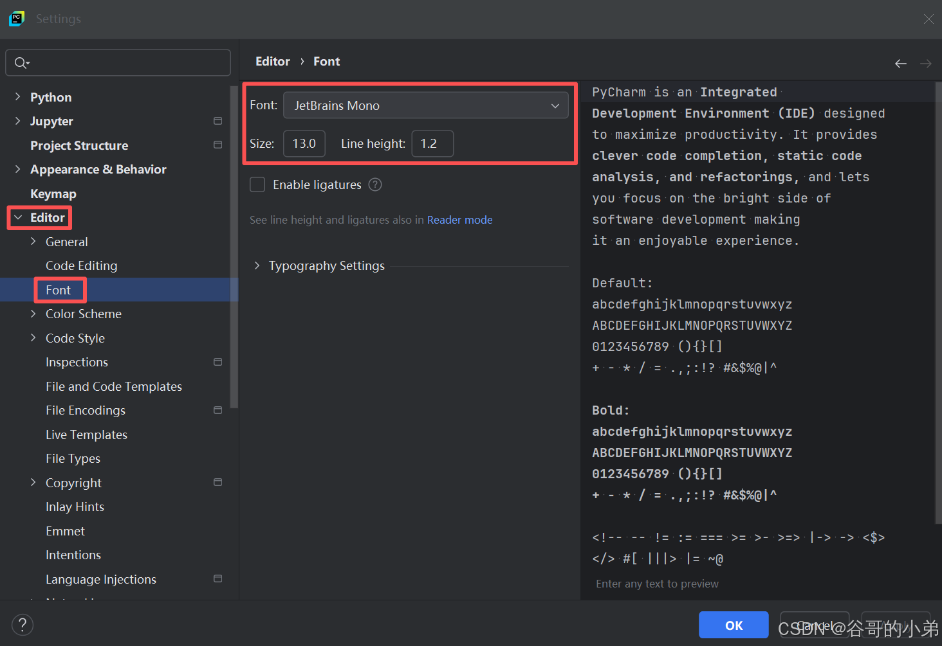Click the help icon next to Enable ligatures
The width and height of the screenshot is (942, 646).
(375, 184)
